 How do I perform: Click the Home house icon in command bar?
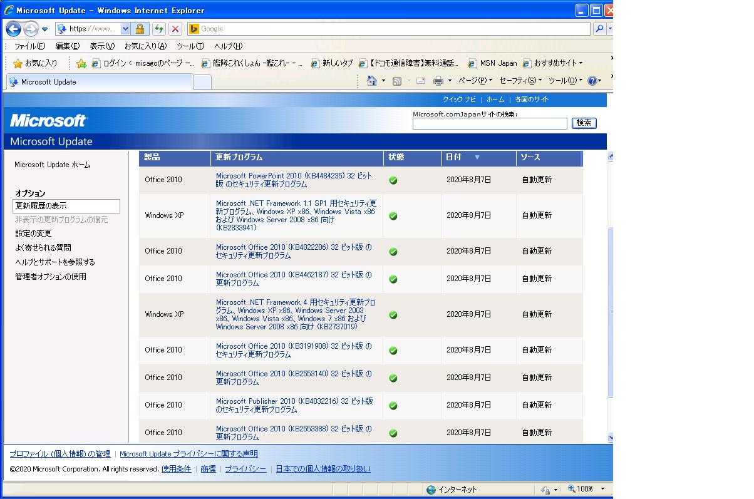click(x=372, y=81)
